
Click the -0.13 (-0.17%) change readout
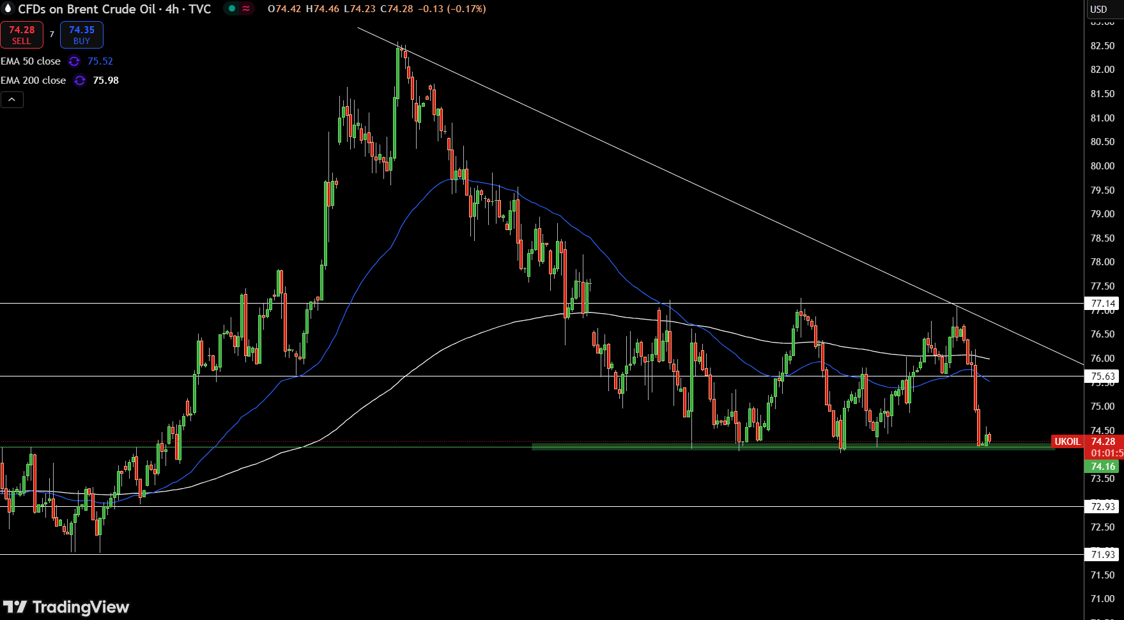click(x=452, y=9)
